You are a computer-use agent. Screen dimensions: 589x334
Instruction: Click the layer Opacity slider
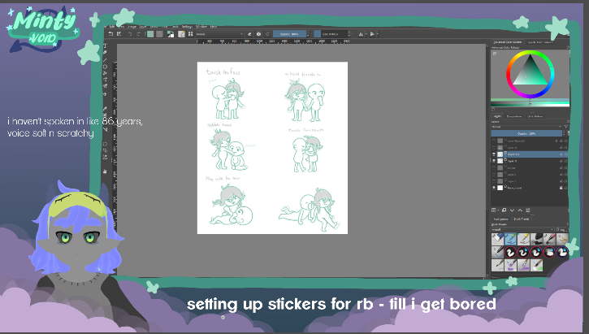[x=526, y=133]
